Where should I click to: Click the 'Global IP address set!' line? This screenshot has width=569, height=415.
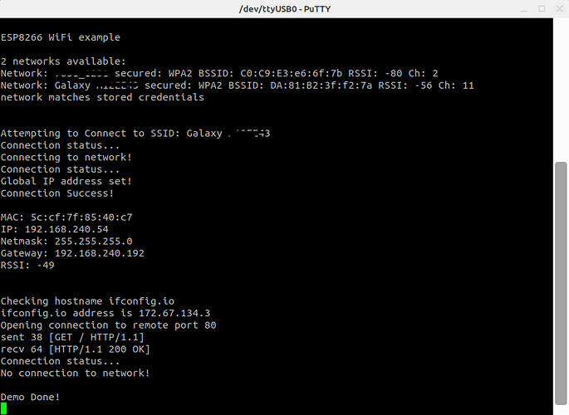point(66,181)
